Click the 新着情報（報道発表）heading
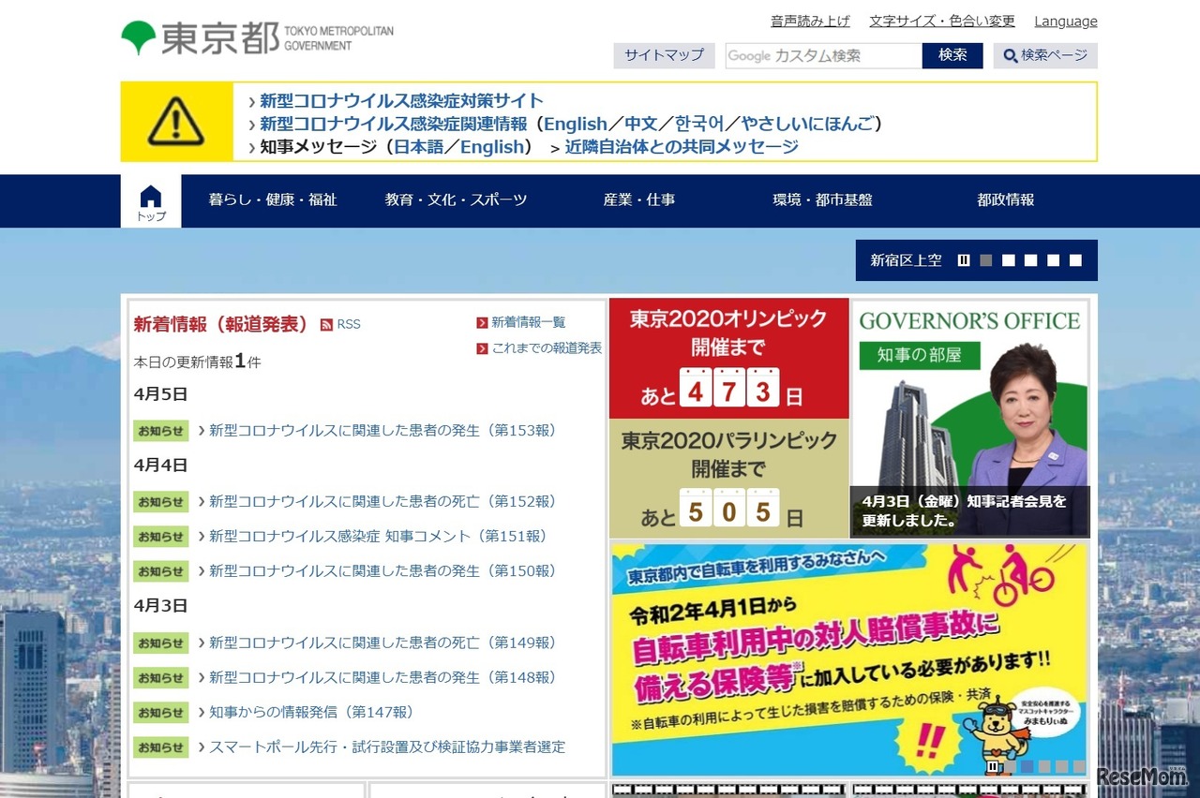Image resolution: width=1200 pixels, height=798 pixels. pyautogui.click(x=221, y=324)
